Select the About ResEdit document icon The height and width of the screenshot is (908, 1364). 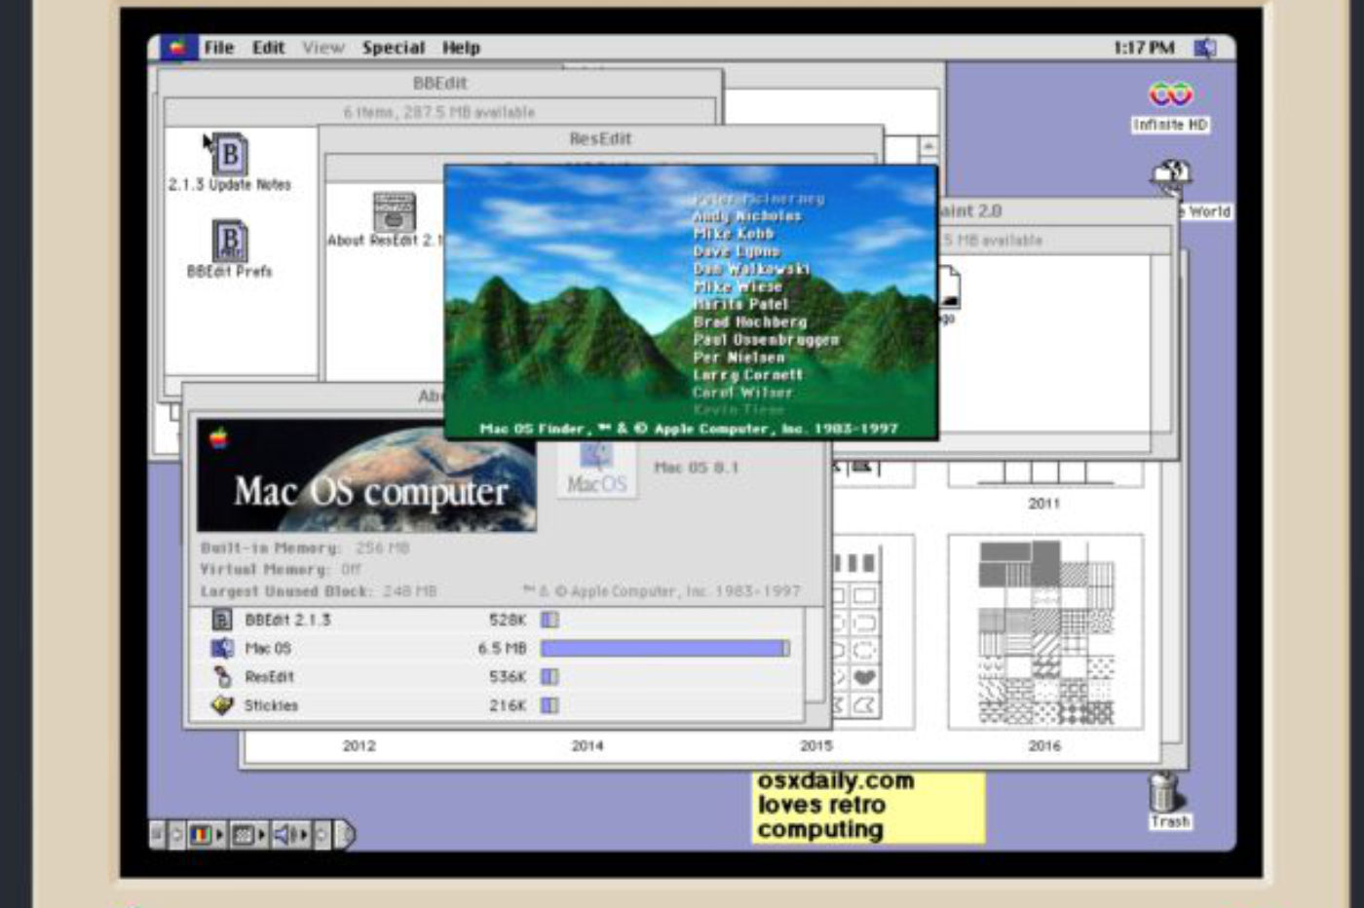click(394, 211)
